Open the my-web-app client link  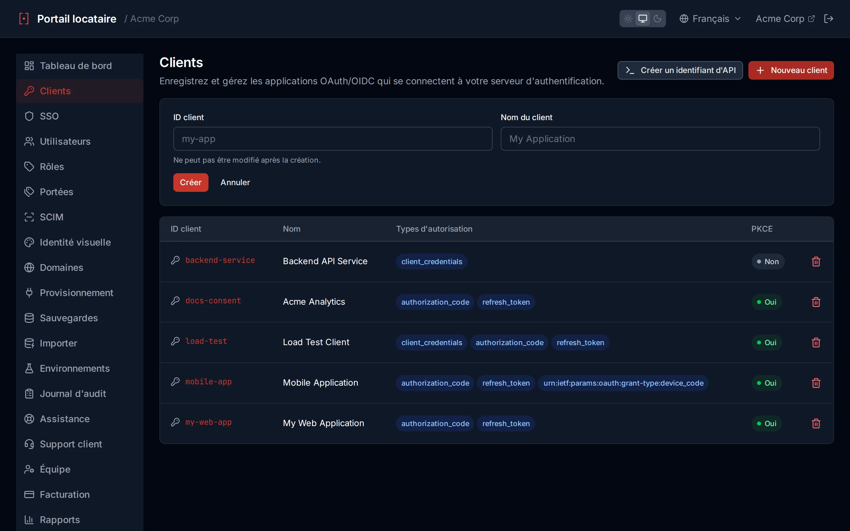(208, 422)
